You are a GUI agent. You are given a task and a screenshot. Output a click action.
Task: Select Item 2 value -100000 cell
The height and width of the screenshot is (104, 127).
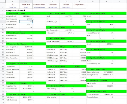click(x=106, y=44)
